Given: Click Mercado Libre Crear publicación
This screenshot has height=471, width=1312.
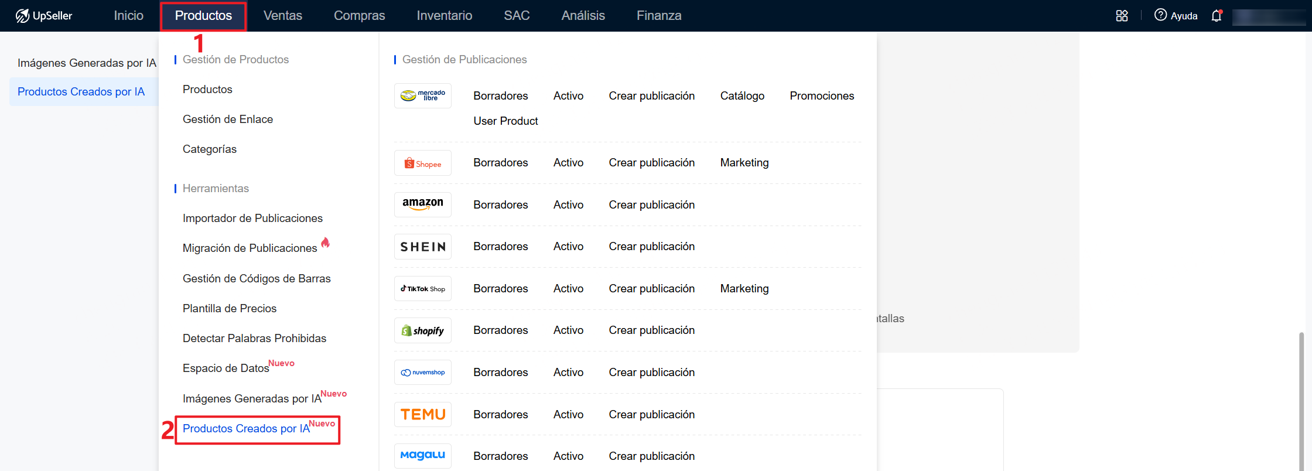Looking at the screenshot, I should tap(652, 95).
